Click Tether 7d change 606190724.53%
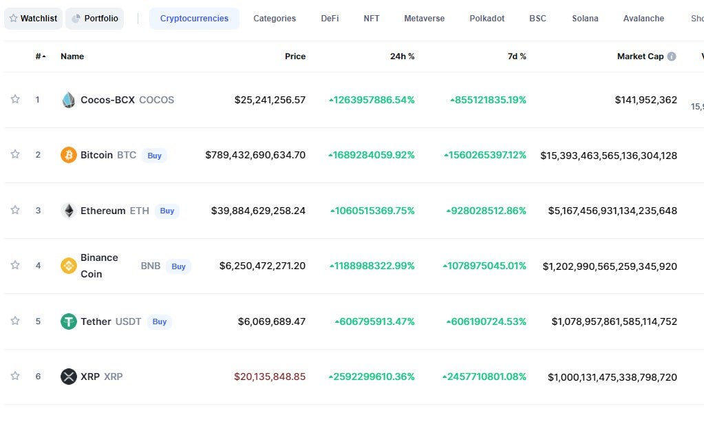Image resolution: width=704 pixels, height=422 pixels. [487, 321]
